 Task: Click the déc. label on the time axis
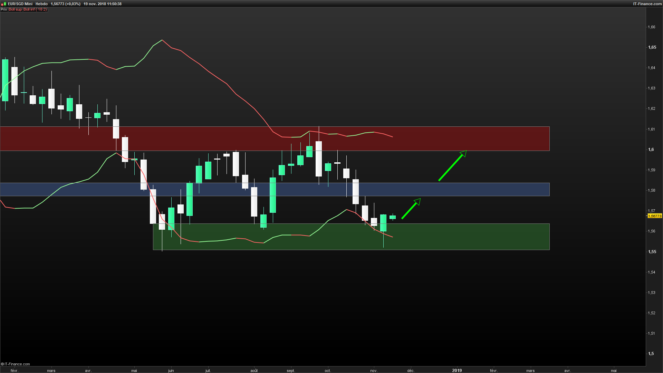411,371
